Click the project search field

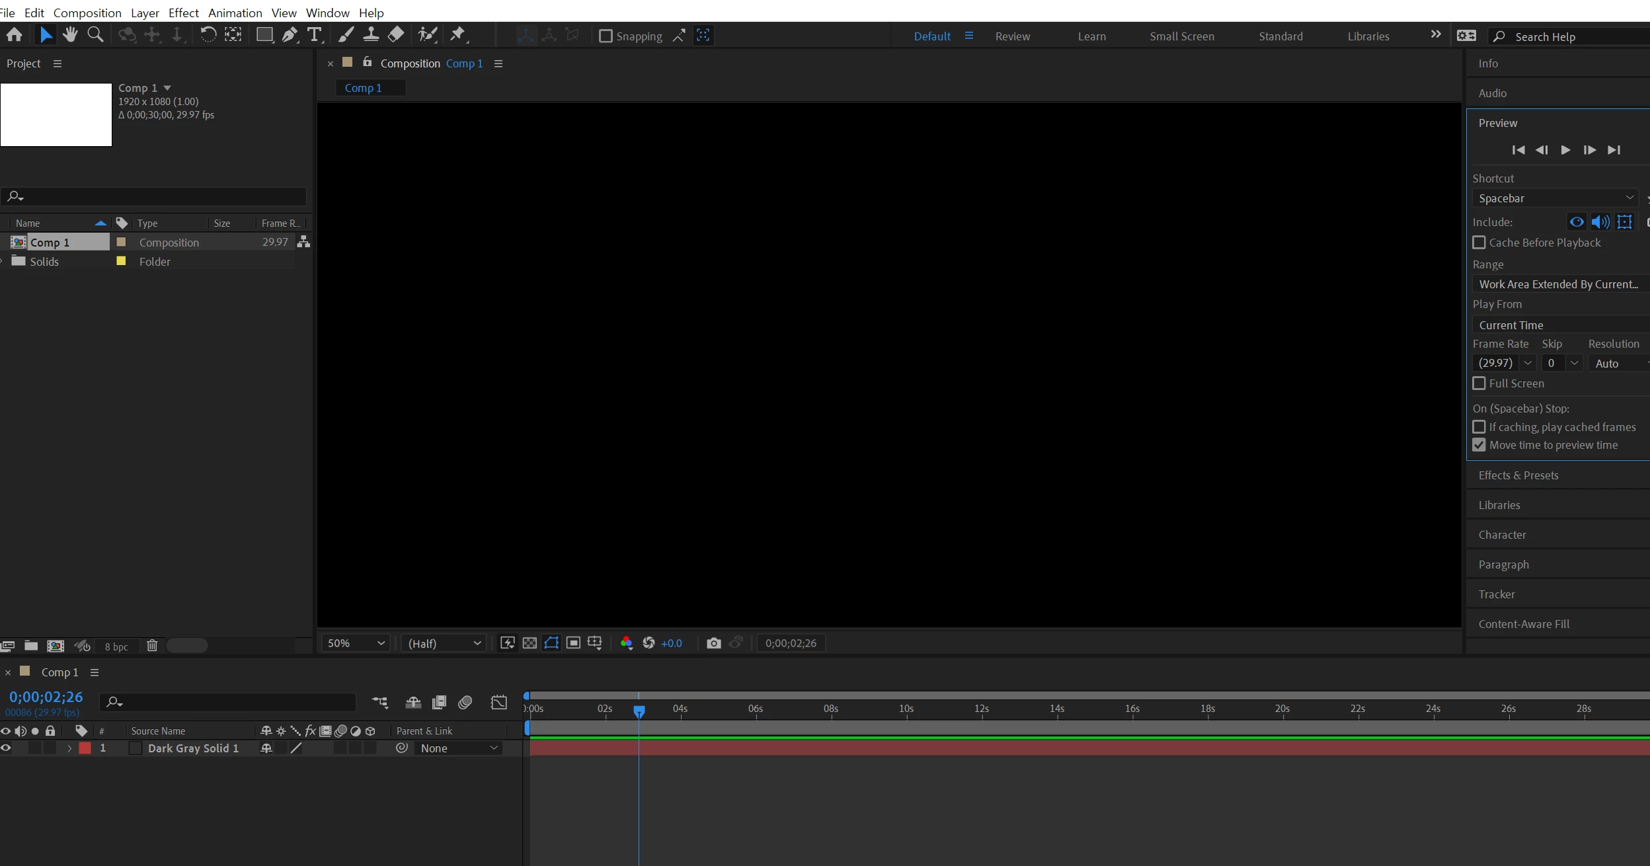point(159,196)
